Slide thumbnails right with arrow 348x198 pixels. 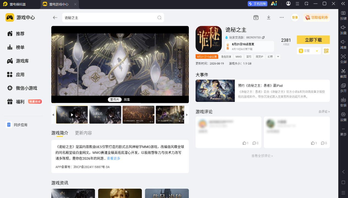187,115
